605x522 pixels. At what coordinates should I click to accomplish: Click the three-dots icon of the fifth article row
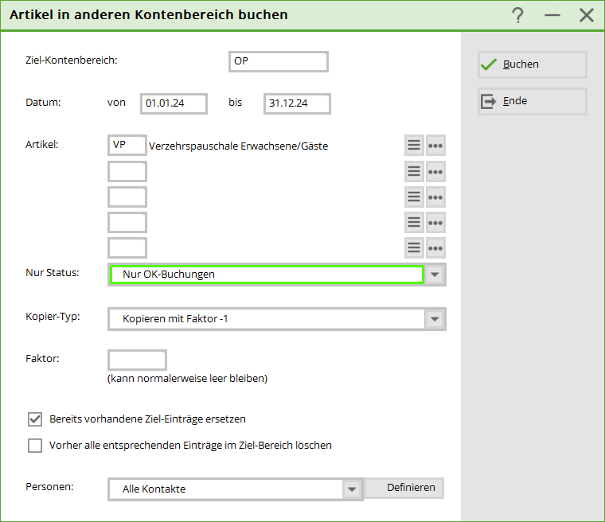[x=435, y=247]
